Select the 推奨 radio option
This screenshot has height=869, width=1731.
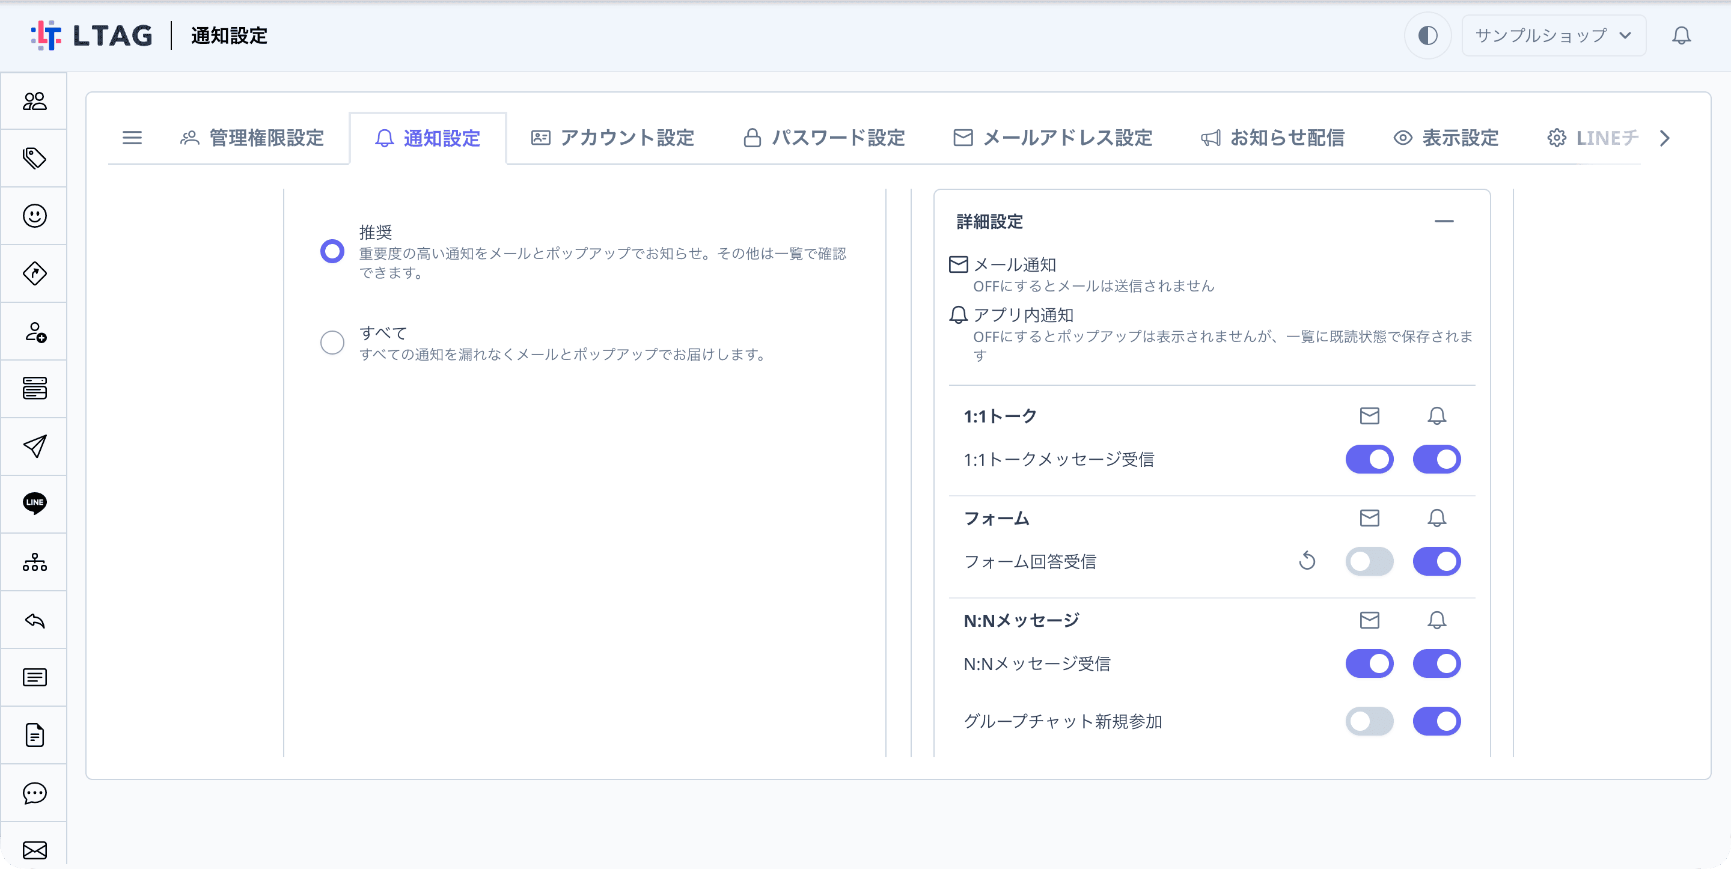(332, 251)
